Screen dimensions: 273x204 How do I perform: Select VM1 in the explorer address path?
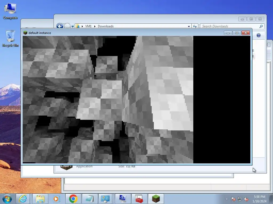point(88,26)
